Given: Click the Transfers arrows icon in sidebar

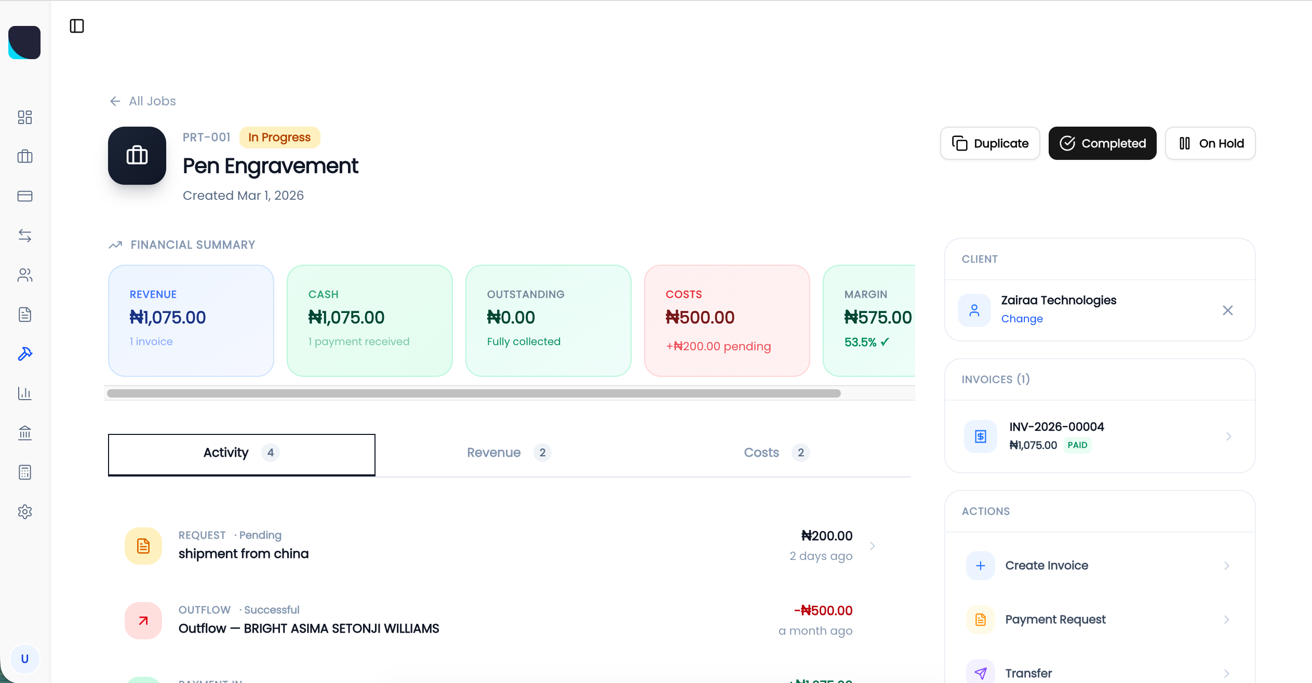Looking at the screenshot, I should (25, 236).
